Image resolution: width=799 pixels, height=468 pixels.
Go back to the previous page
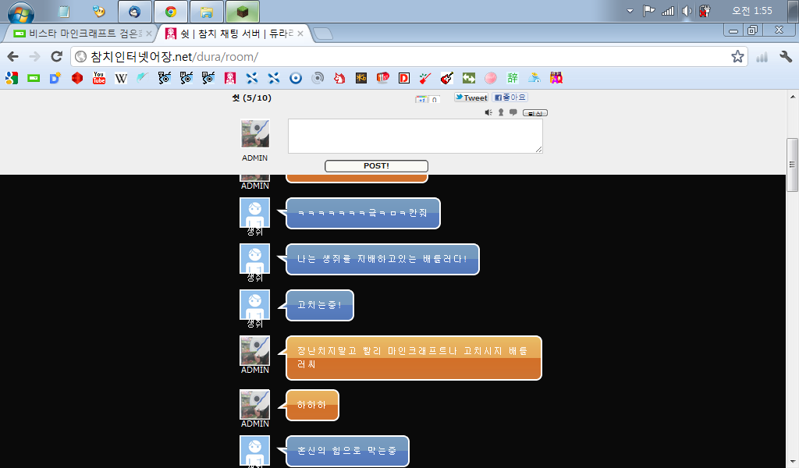click(12, 56)
